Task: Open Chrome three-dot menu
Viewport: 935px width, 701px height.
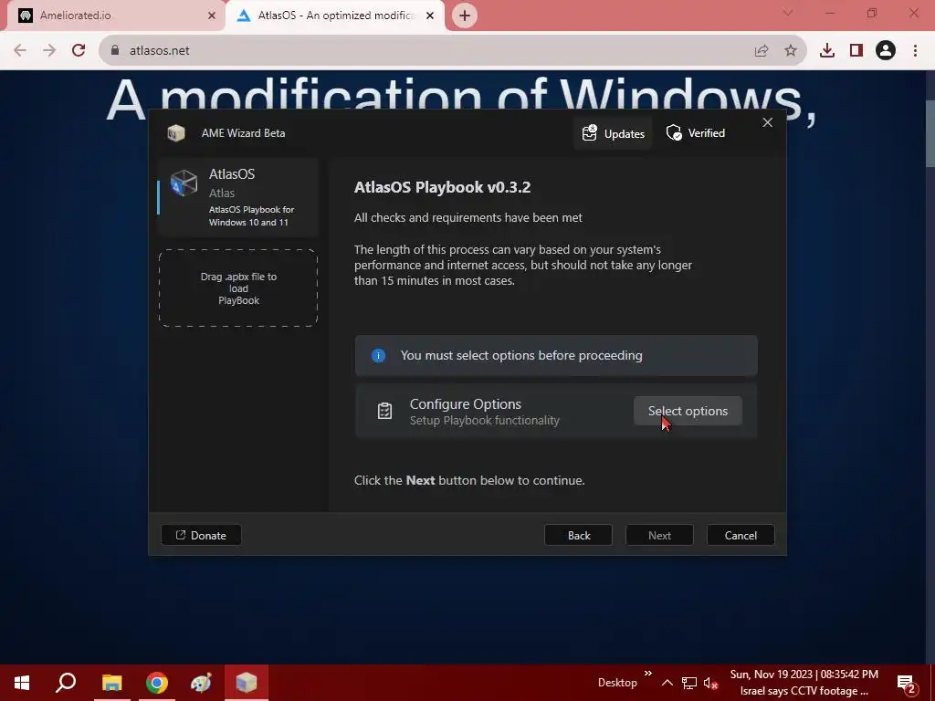Action: [x=915, y=51]
